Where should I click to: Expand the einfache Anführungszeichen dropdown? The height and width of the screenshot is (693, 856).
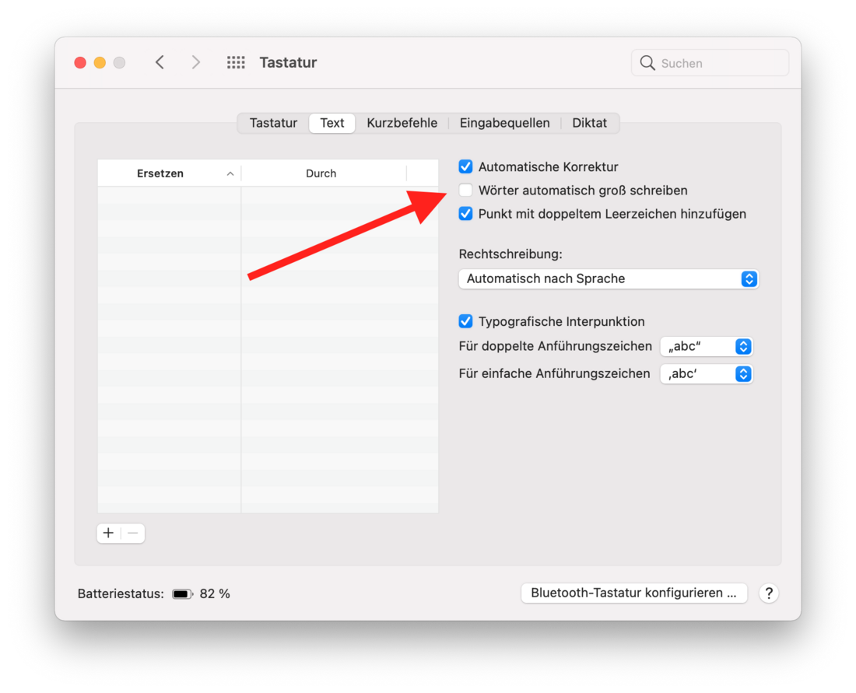(x=706, y=374)
